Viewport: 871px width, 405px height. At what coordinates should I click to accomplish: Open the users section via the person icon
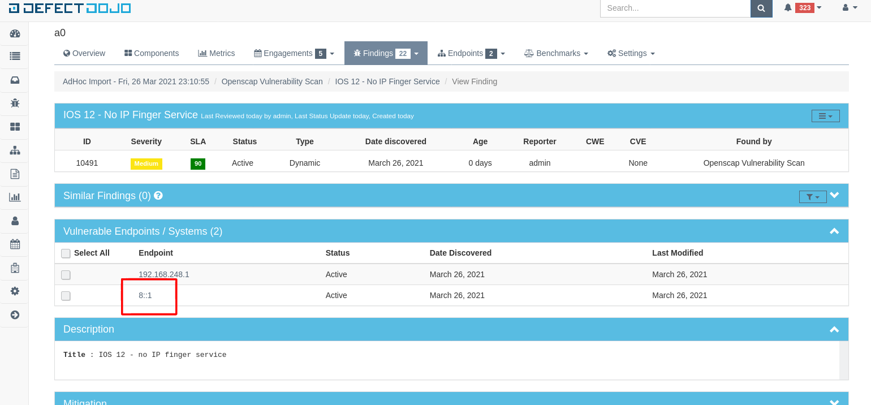(x=14, y=221)
